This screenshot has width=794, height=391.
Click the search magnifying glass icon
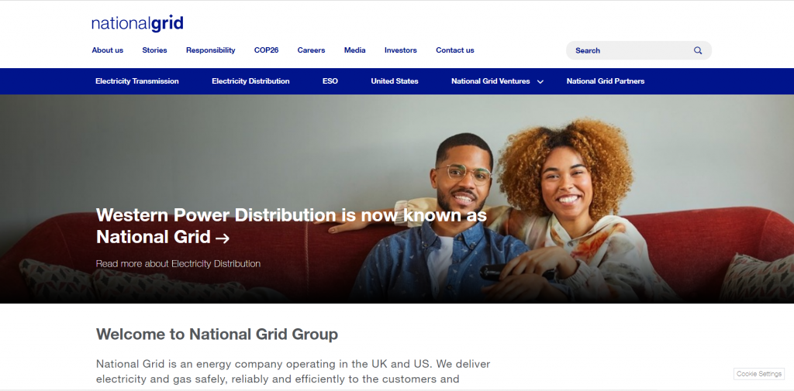tap(698, 50)
